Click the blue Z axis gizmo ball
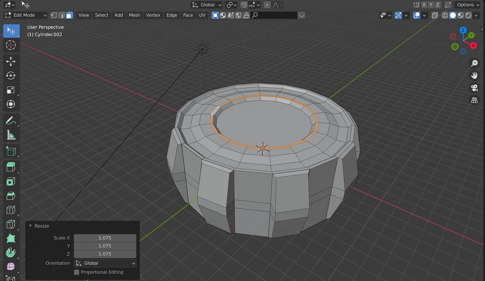Viewport: 485px width, 281px height. [463, 30]
